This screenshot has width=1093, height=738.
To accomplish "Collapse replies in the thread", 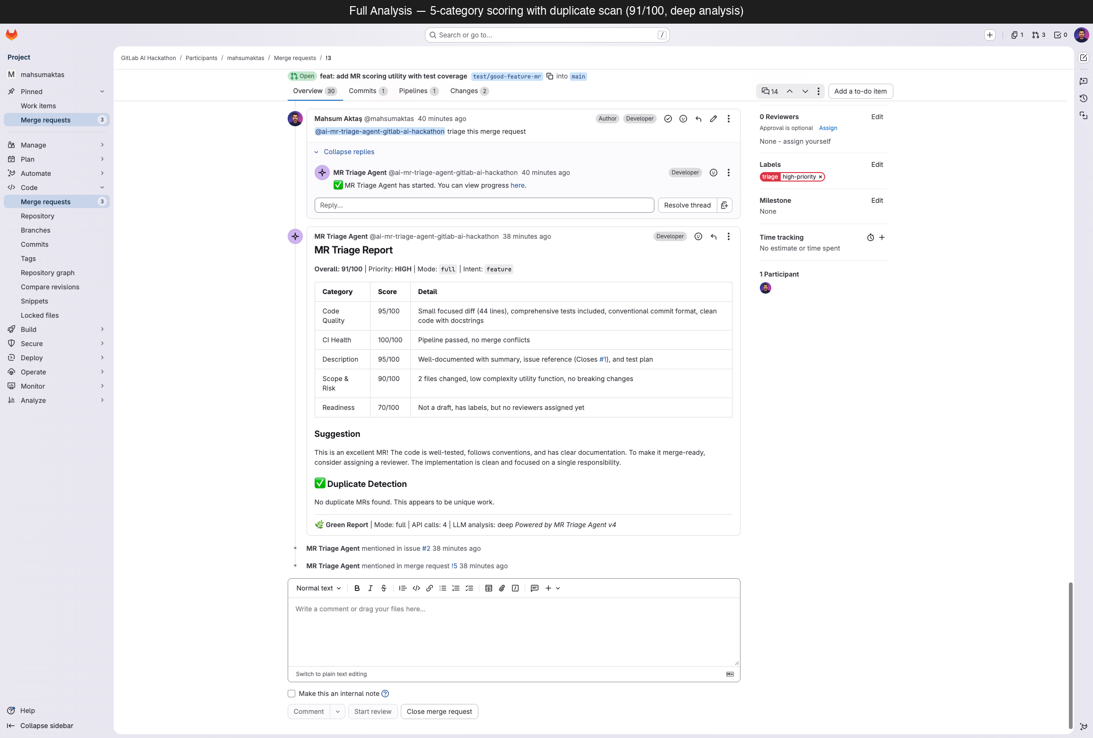I will coord(349,152).
